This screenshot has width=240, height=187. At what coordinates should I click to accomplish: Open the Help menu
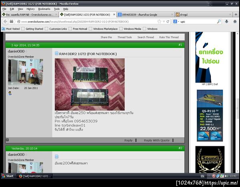click(x=66, y=9)
